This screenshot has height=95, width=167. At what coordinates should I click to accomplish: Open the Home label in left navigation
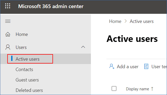coord(22,34)
